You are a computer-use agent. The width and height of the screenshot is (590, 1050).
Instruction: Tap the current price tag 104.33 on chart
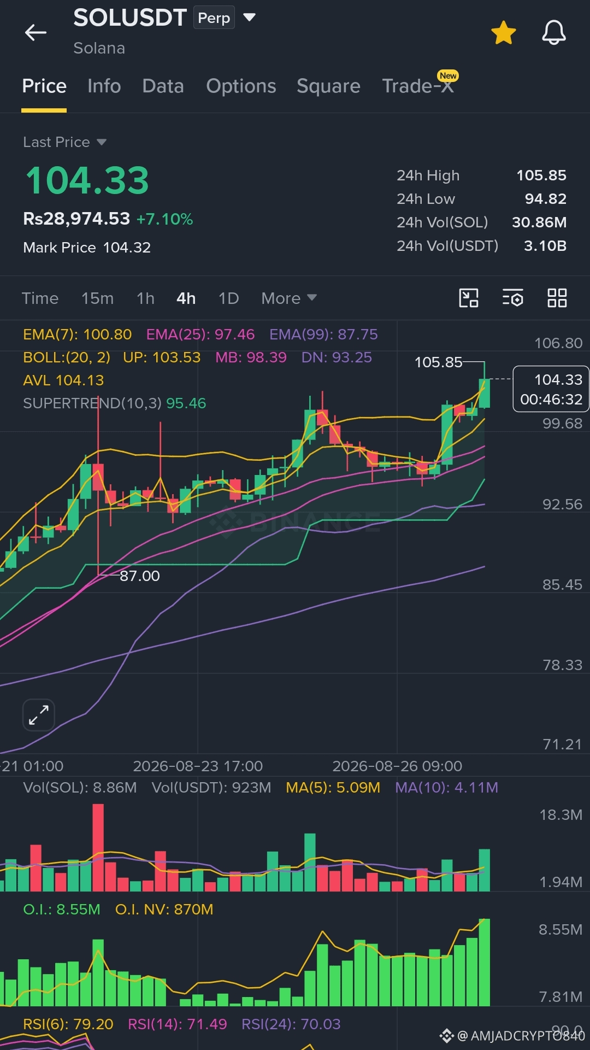click(x=551, y=389)
